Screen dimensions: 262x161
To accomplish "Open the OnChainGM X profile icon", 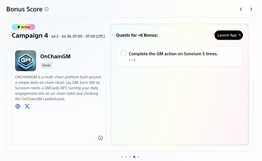I will coord(27,106).
